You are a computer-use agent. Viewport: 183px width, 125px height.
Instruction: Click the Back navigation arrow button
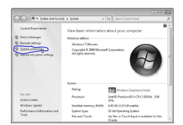pyautogui.click(x=17, y=19)
